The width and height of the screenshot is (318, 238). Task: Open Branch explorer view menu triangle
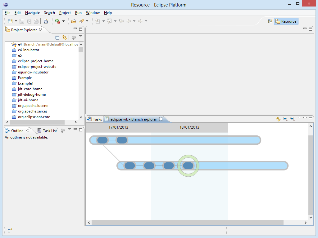(299, 117)
